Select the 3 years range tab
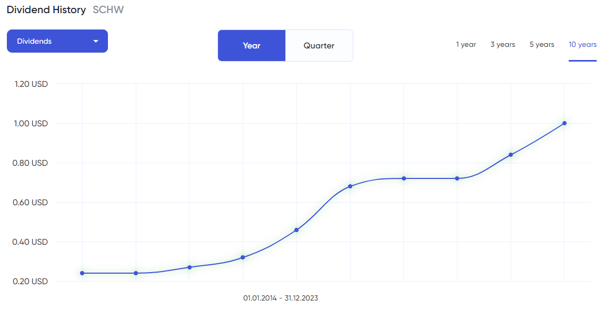The height and width of the screenshot is (310, 604). coord(503,45)
